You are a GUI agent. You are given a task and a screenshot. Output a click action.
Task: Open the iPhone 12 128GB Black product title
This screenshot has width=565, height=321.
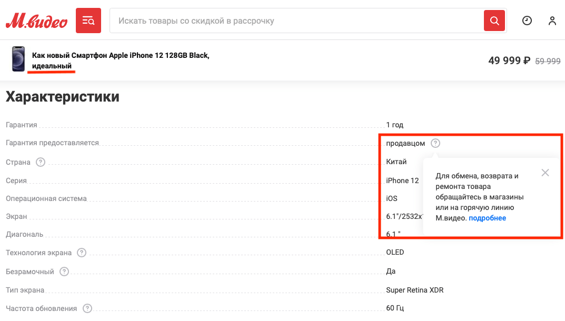(121, 55)
